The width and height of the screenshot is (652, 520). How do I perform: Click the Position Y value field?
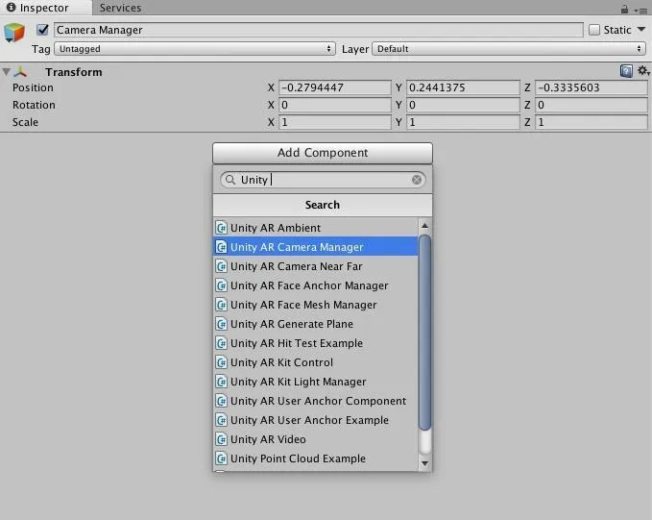tap(463, 87)
